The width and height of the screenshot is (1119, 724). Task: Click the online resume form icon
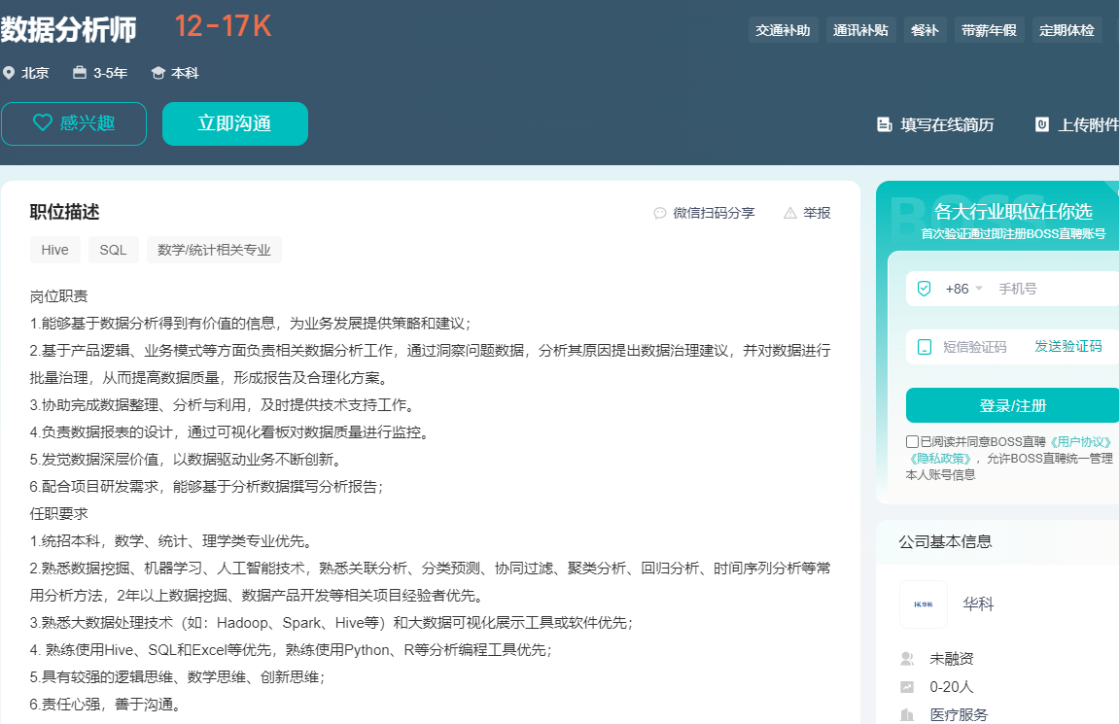pos(884,124)
